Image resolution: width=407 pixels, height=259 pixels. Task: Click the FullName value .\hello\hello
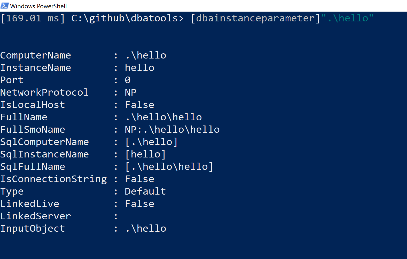click(x=163, y=117)
